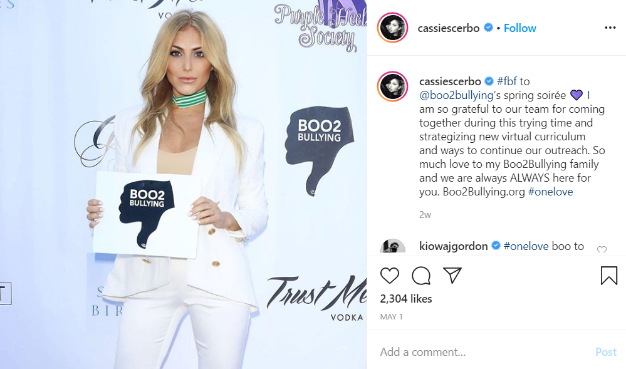View the 2,304 likes list
Image resolution: width=626 pixels, height=369 pixels.
tap(406, 299)
